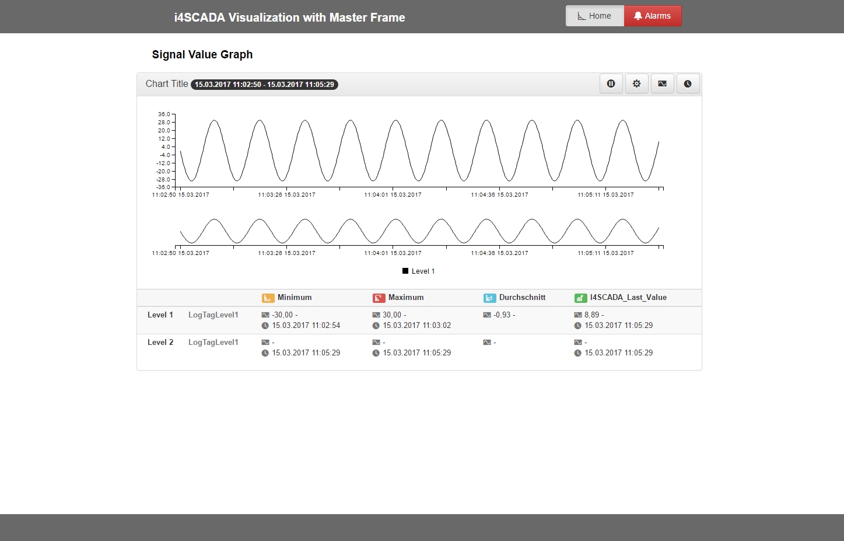The height and width of the screenshot is (541, 844).
Task: Click the i4SCADA Visualization with Master Frame title
Action: coord(289,18)
